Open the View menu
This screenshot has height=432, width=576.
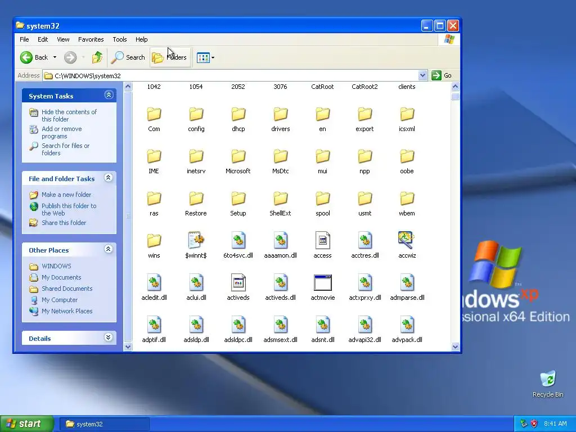pos(63,39)
